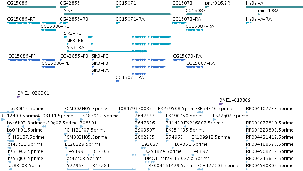Click protein CG15071-PA label

click(130, 78)
